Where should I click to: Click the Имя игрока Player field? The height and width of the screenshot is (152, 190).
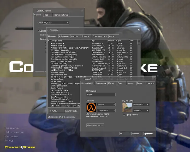[x=101, y=94]
